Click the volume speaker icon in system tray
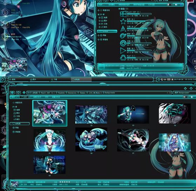 (x=165, y=79)
